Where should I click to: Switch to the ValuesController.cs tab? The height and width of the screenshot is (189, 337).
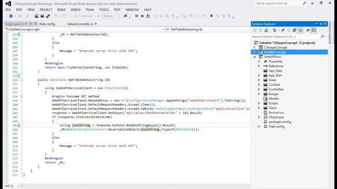tap(80, 24)
